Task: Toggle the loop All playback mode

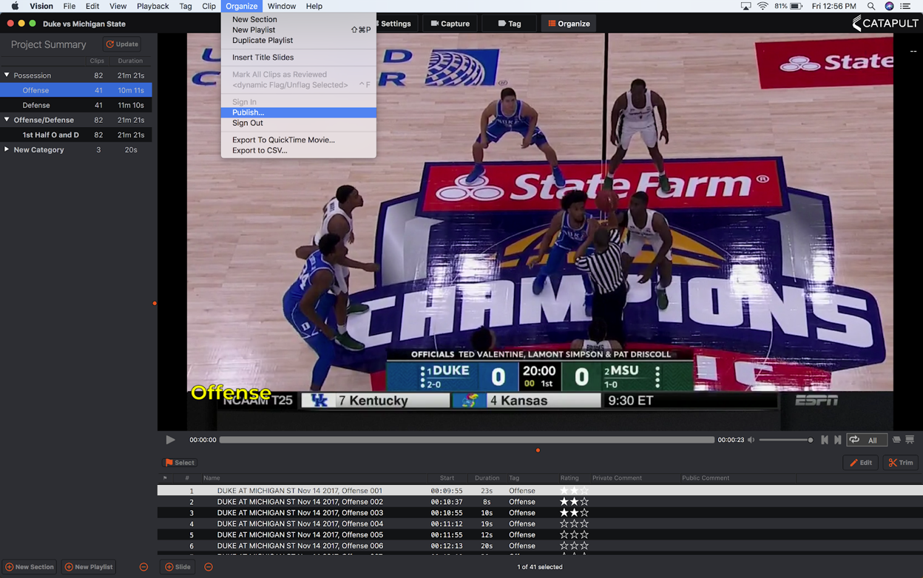Action: click(867, 440)
